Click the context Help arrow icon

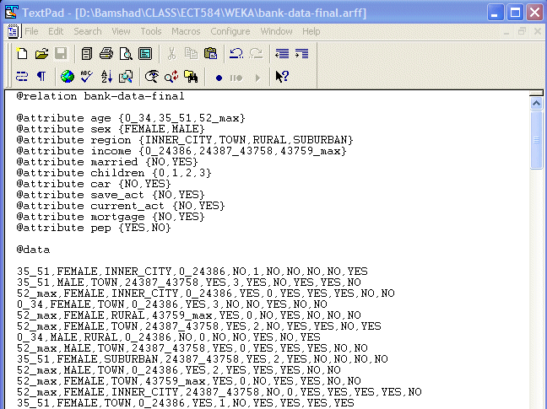[x=282, y=77]
